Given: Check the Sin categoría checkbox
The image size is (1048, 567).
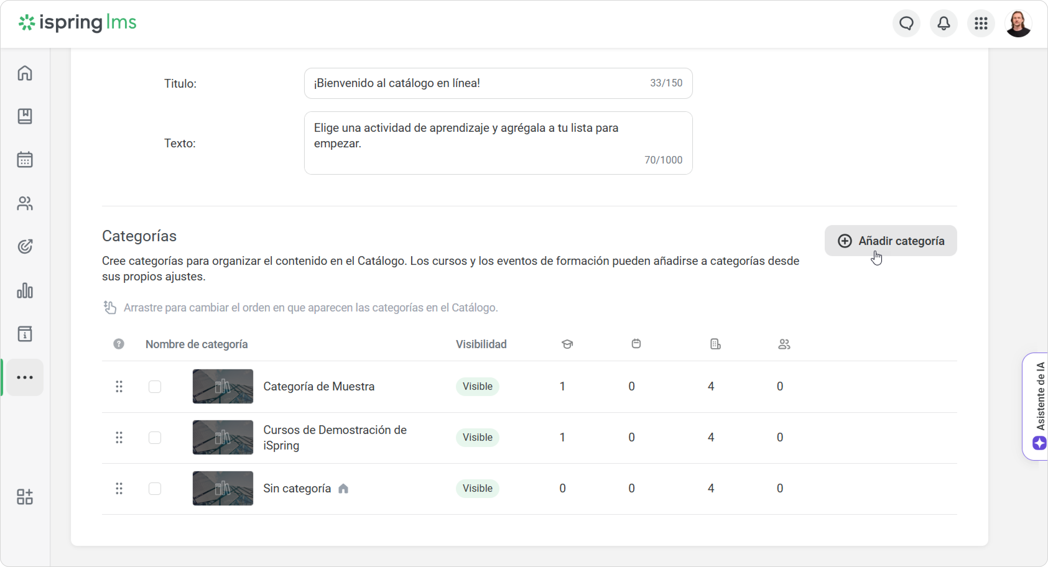Looking at the screenshot, I should pos(155,488).
